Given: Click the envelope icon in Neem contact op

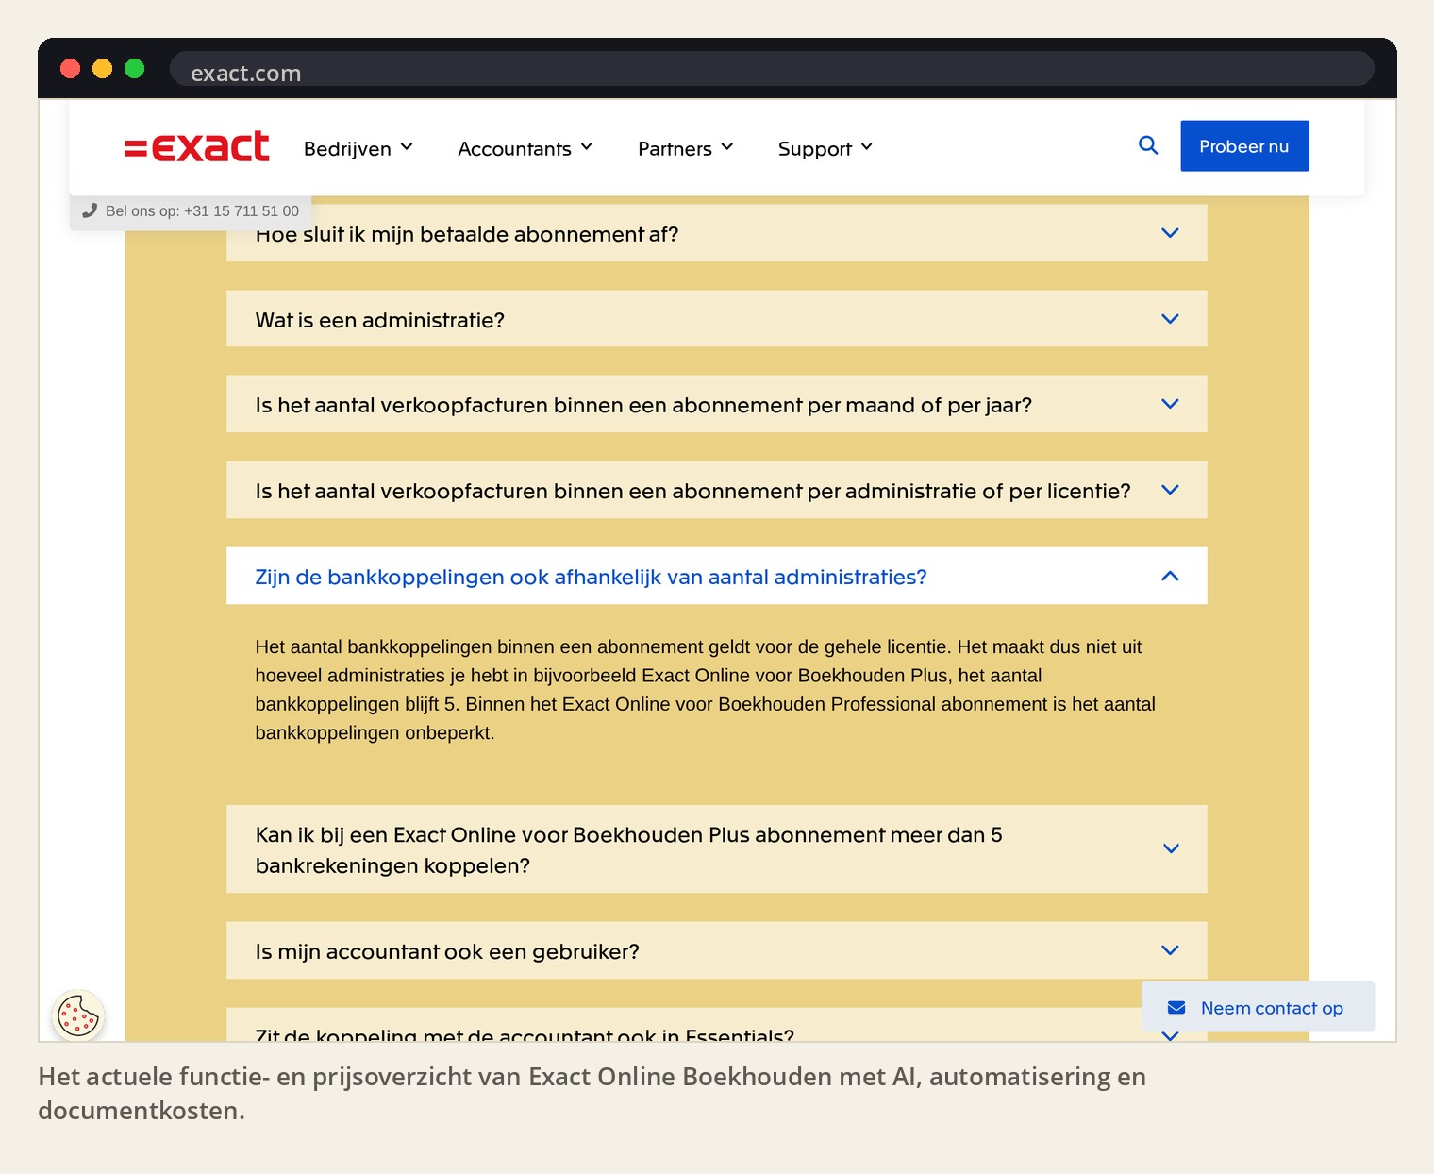Looking at the screenshot, I should (1176, 1008).
